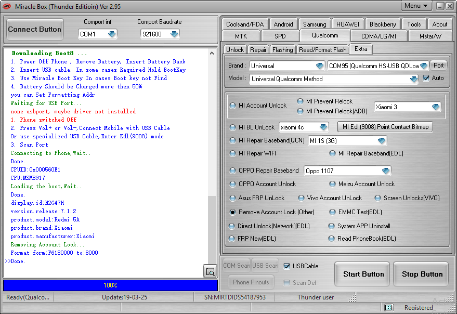The height and width of the screenshot is (314, 457).
Task: Click the Start Button
Action: [x=363, y=274]
